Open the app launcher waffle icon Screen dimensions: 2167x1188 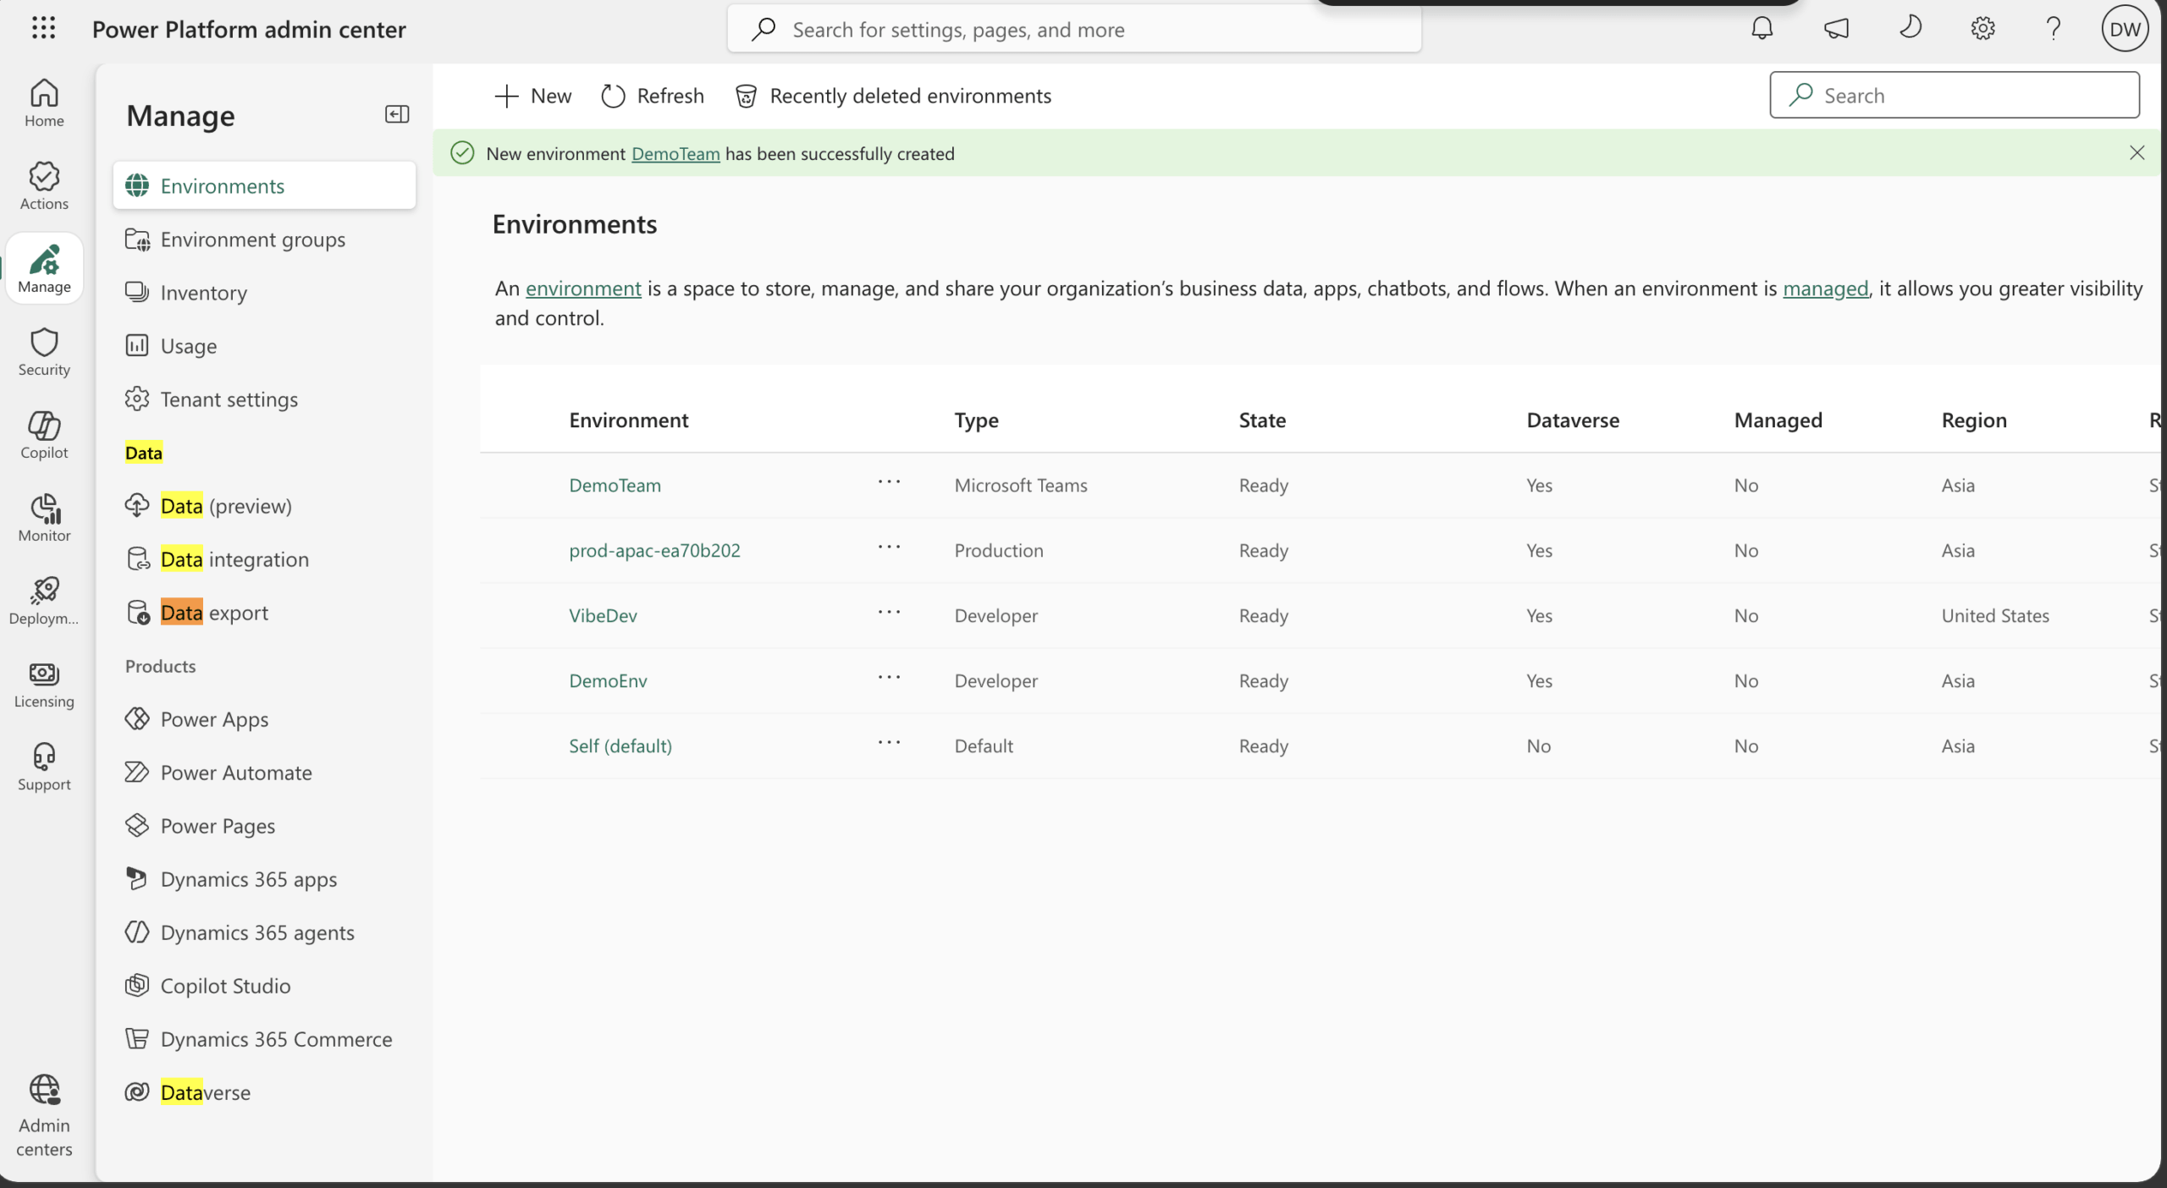click(43, 29)
